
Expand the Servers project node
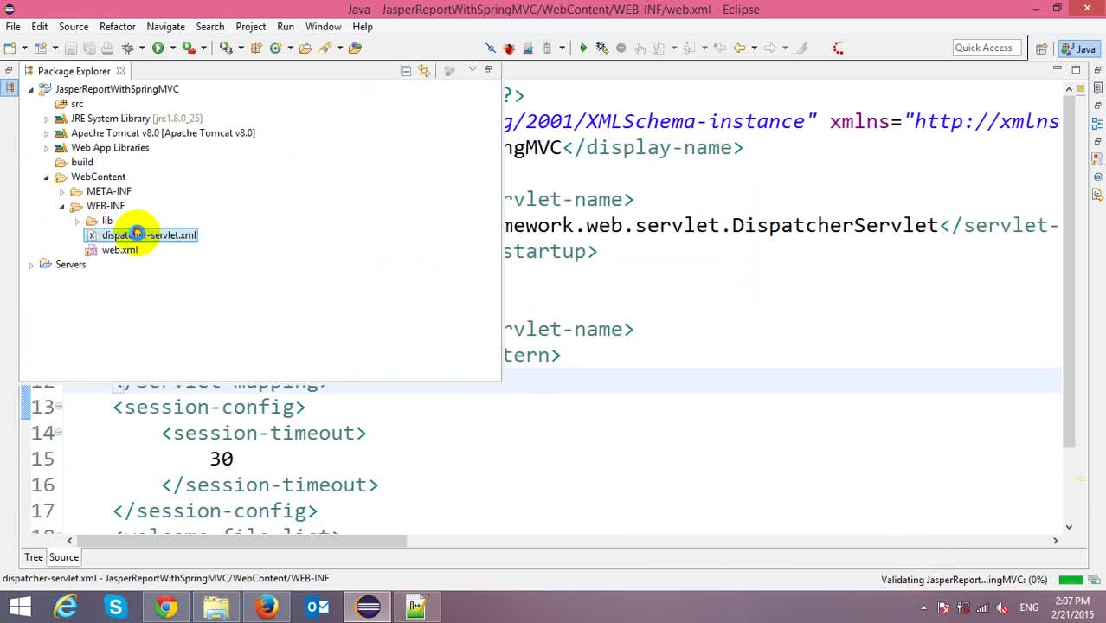tap(31, 265)
